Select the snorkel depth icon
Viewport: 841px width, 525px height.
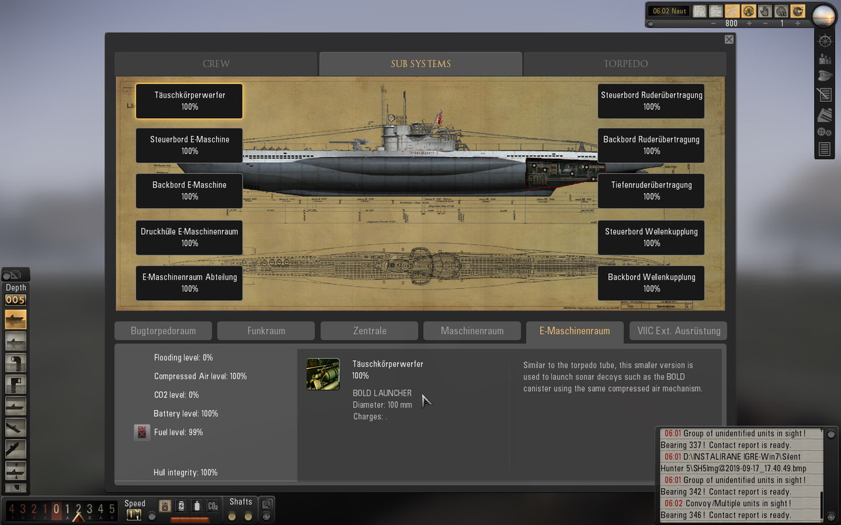tap(16, 363)
